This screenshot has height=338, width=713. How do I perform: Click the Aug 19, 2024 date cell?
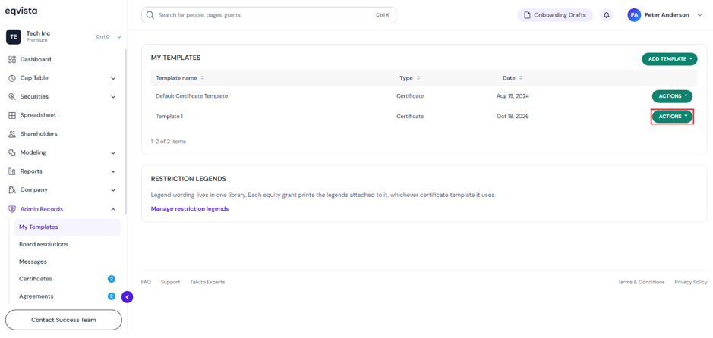(x=513, y=96)
